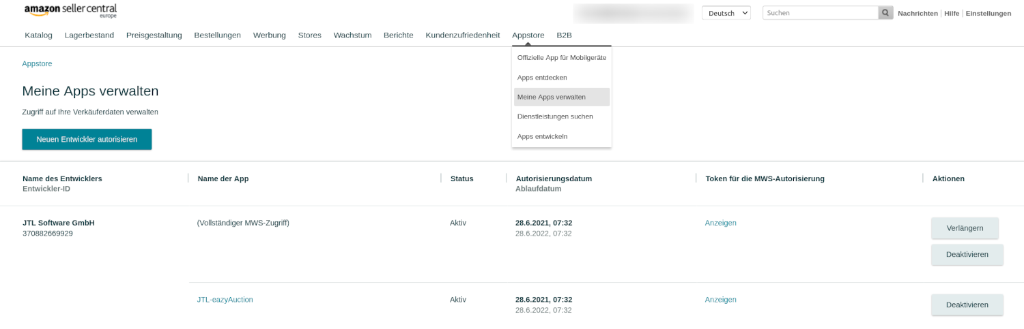Click the Autorisierungsdatum column header
The width and height of the screenshot is (1024, 329).
pyautogui.click(x=554, y=178)
